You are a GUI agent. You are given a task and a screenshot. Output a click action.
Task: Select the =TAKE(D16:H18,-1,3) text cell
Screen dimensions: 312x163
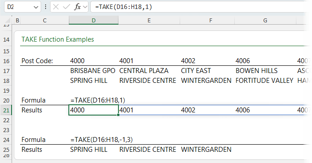tap(101, 140)
